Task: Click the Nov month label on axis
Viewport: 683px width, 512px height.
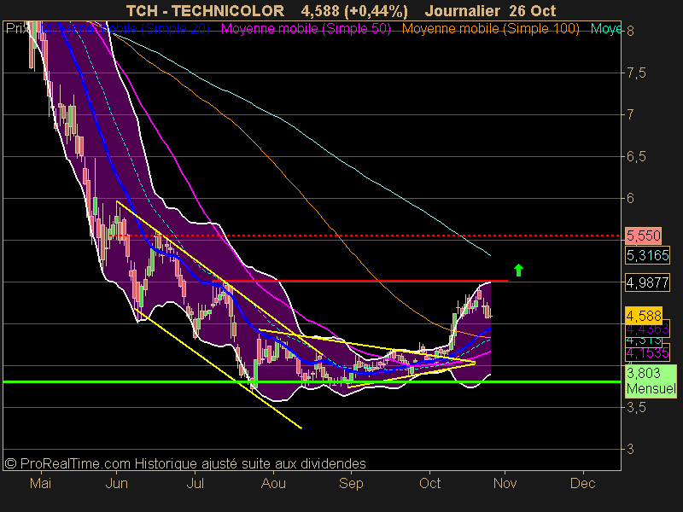Action: (505, 483)
